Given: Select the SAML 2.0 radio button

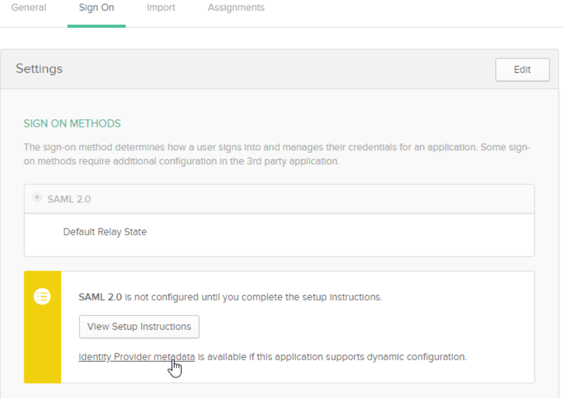Looking at the screenshot, I should pos(37,198).
